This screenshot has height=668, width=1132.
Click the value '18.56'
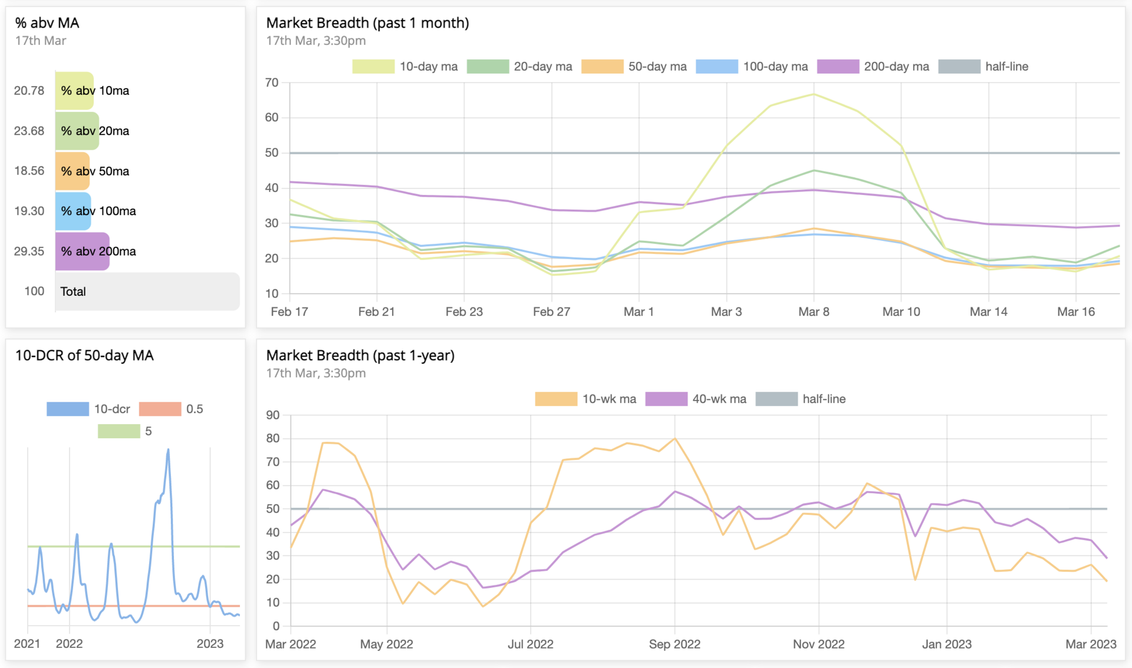(29, 171)
